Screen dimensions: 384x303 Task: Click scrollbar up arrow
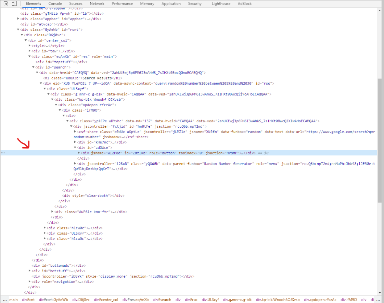[380, 10]
